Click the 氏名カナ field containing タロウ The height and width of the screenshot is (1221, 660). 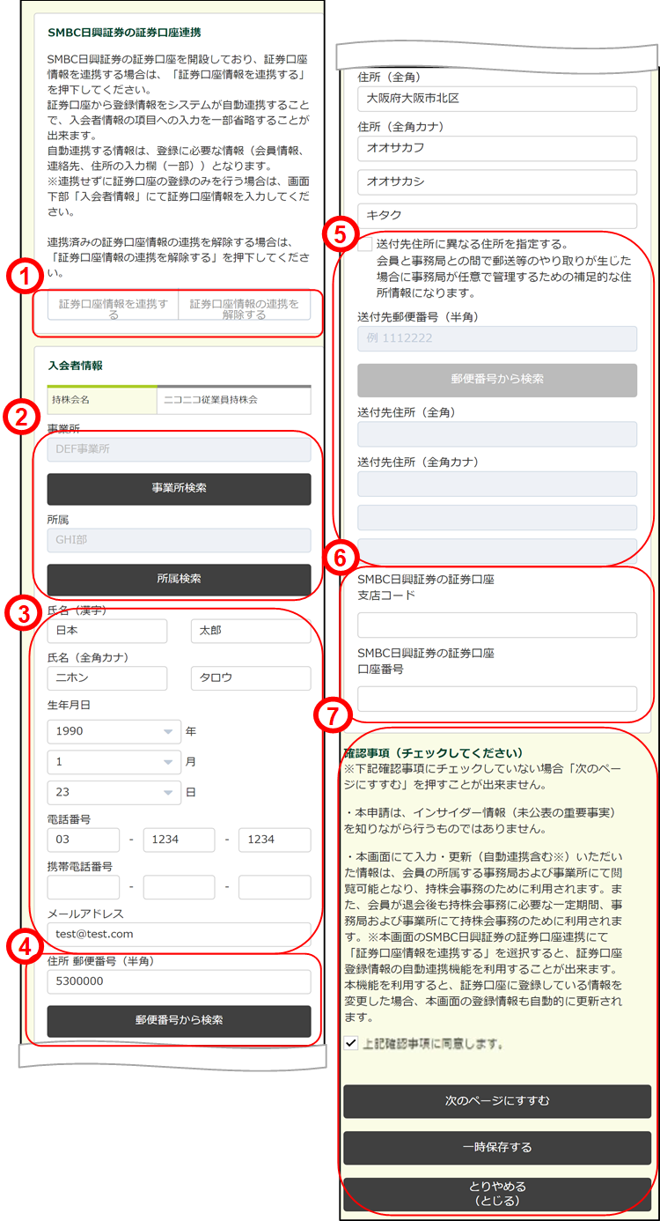coord(251,678)
